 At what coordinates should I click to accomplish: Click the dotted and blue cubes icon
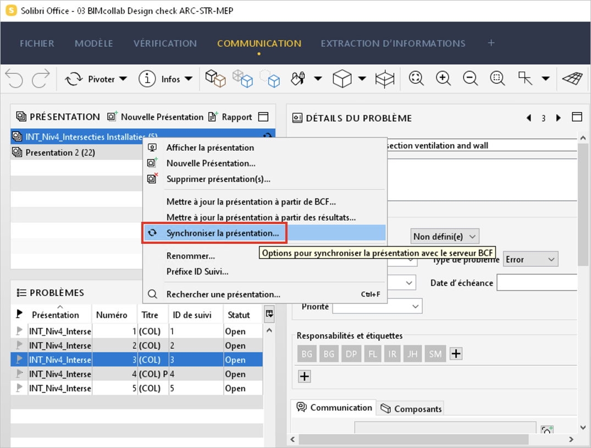point(269,79)
